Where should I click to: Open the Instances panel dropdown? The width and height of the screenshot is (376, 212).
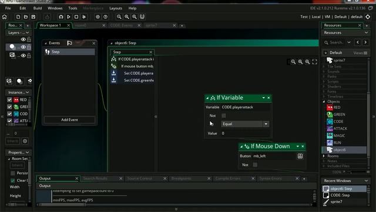click(x=28, y=92)
